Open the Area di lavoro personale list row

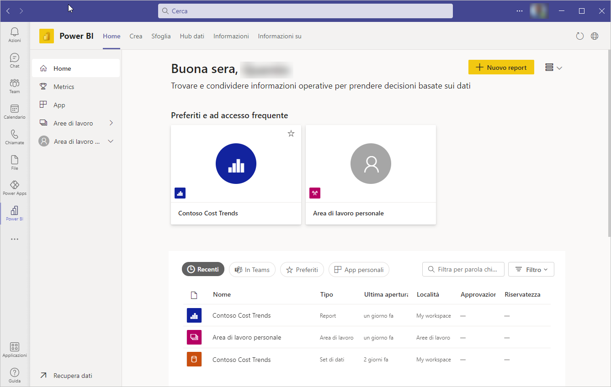coord(367,337)
